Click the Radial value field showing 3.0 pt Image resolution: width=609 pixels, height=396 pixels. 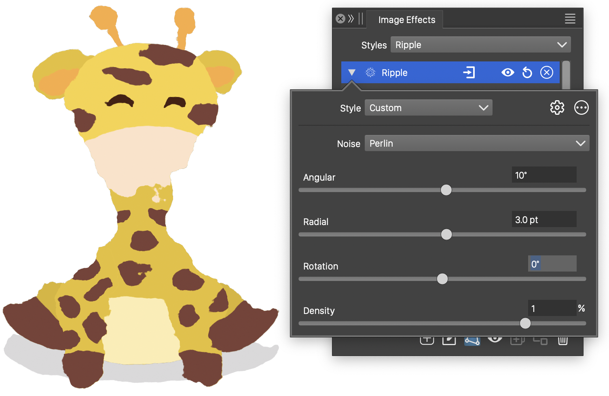[543, 220]
